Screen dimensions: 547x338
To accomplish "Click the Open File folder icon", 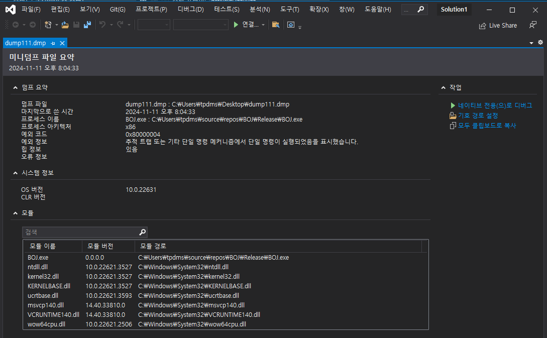I will pyautogui.click(x=65, y=25).
